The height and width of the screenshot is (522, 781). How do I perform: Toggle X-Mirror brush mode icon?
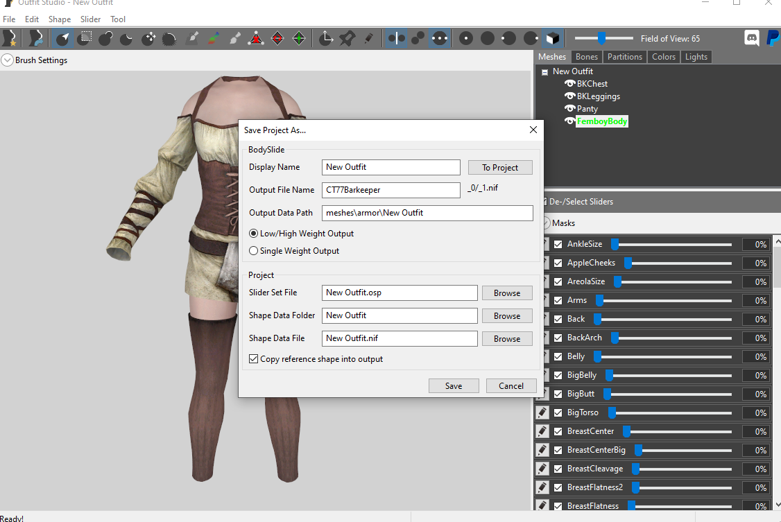(x=397, y=38)
